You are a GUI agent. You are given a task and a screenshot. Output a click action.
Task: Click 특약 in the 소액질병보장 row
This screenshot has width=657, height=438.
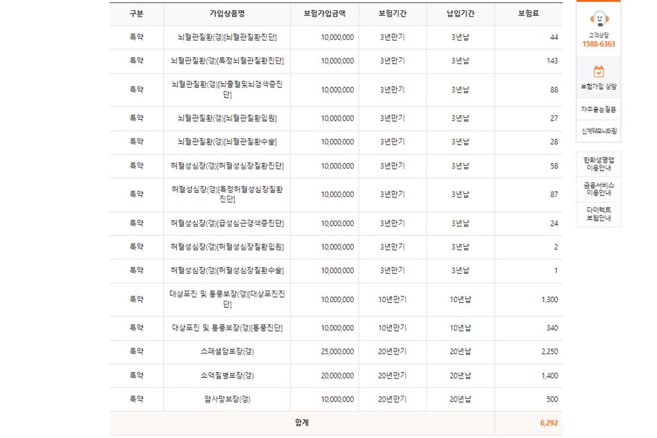(x=137, y=376)
